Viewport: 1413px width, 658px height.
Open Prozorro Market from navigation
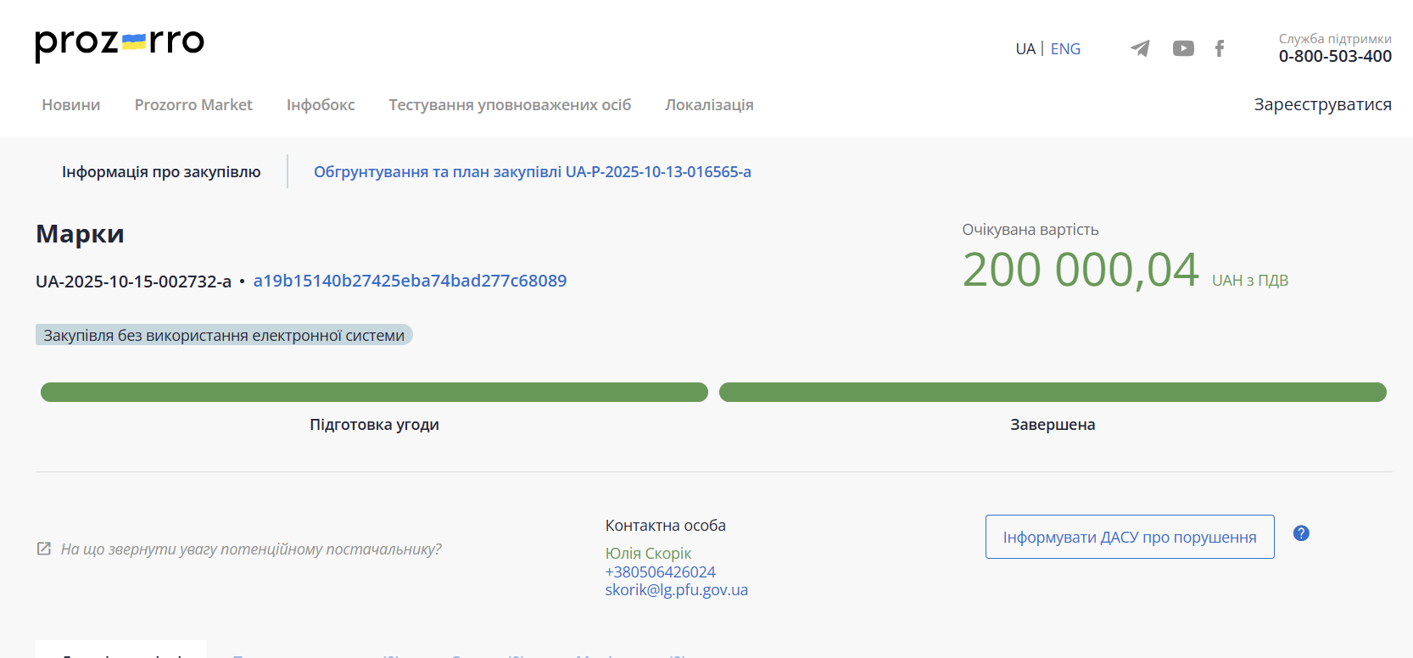tap(193, 105)
